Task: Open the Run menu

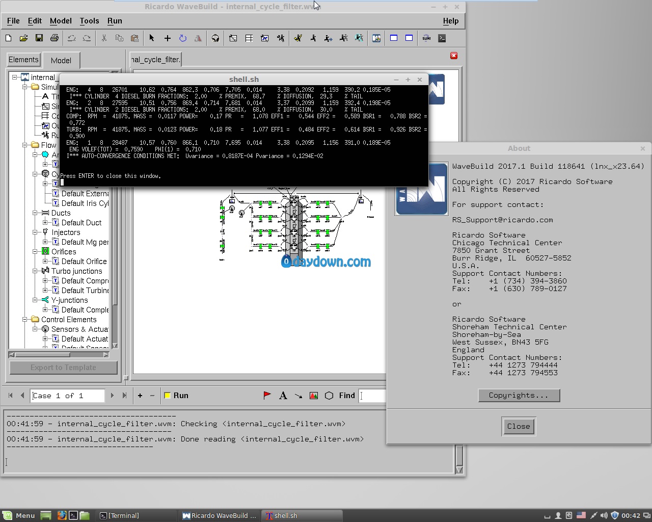Action: (x=115, y=21)
